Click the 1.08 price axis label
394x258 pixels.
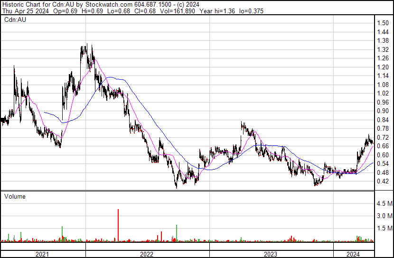pyautogui.click(x=383, y=85)
